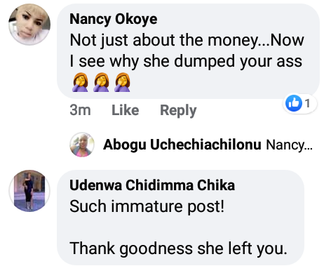Screen dimensions: 324x266
Task: Click the 3m comment timestamp
Action: tap(80, 110)
